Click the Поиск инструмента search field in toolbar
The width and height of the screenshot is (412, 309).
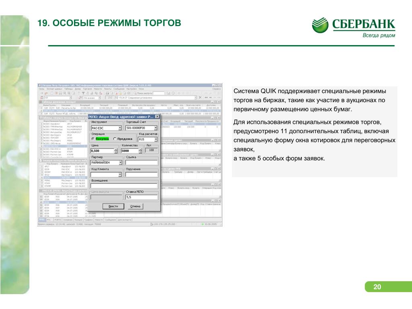pos(159,93)
